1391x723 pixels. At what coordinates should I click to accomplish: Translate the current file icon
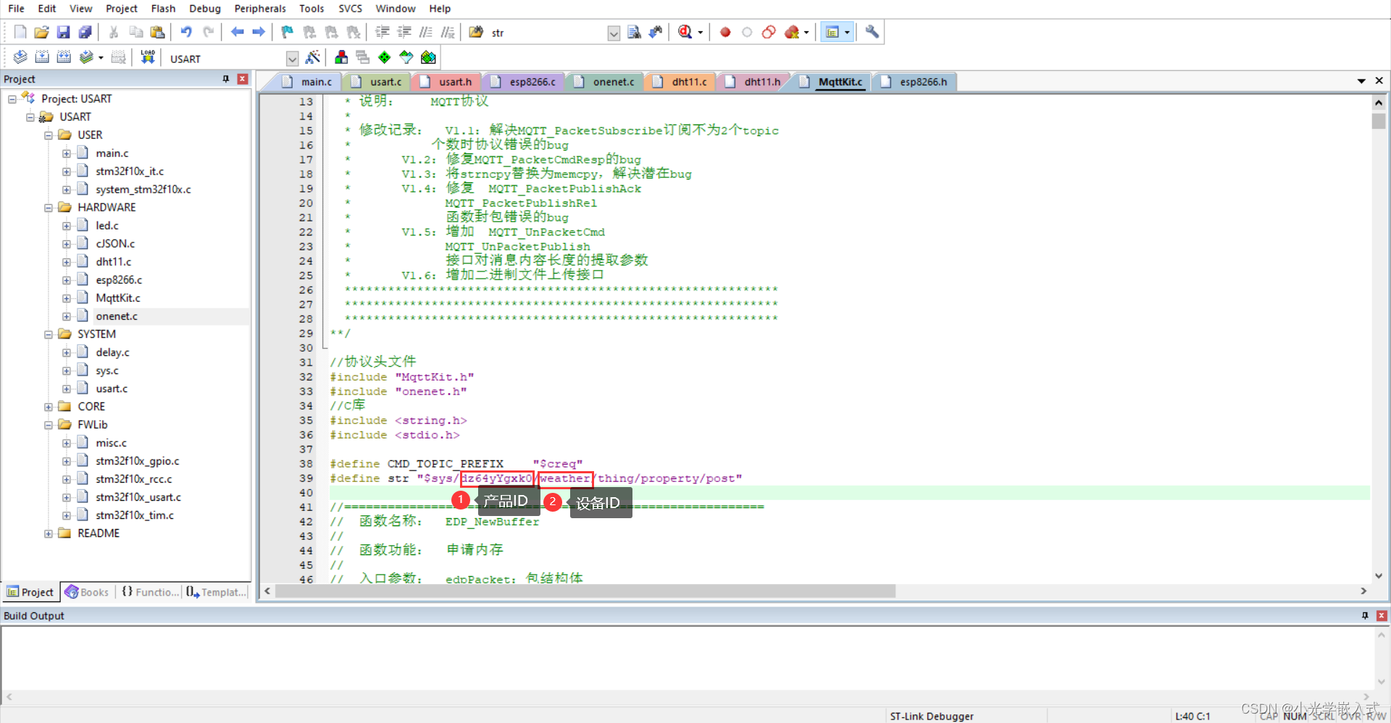click(20, 58)
